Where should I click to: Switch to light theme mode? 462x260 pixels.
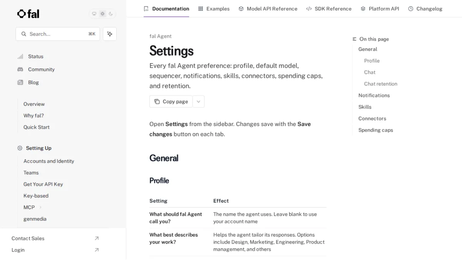point(102,14)
